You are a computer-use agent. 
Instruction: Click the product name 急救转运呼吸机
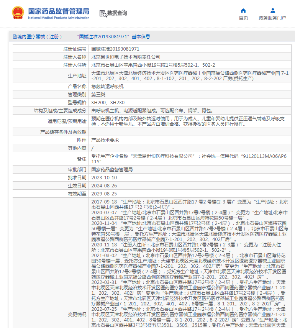point(107,87)
